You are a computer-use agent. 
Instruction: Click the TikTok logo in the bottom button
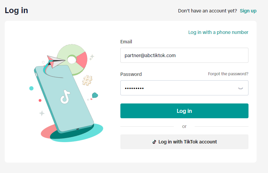[154, 142]
